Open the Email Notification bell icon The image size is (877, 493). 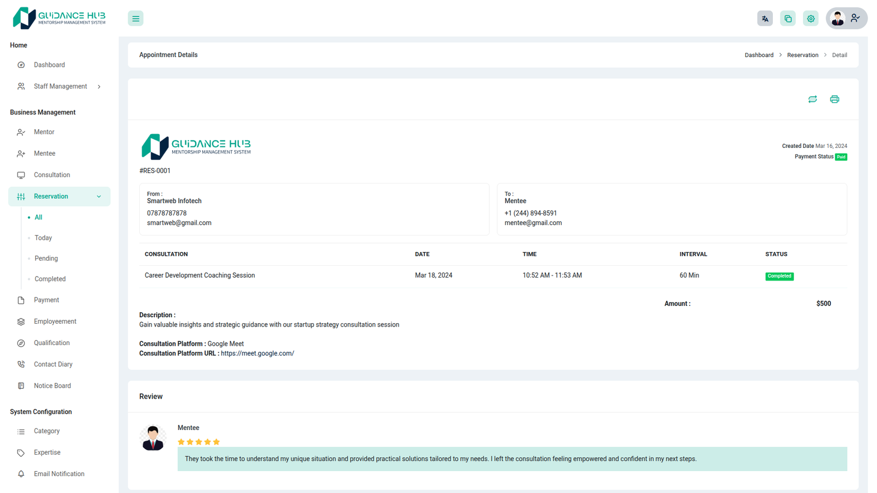21,474
